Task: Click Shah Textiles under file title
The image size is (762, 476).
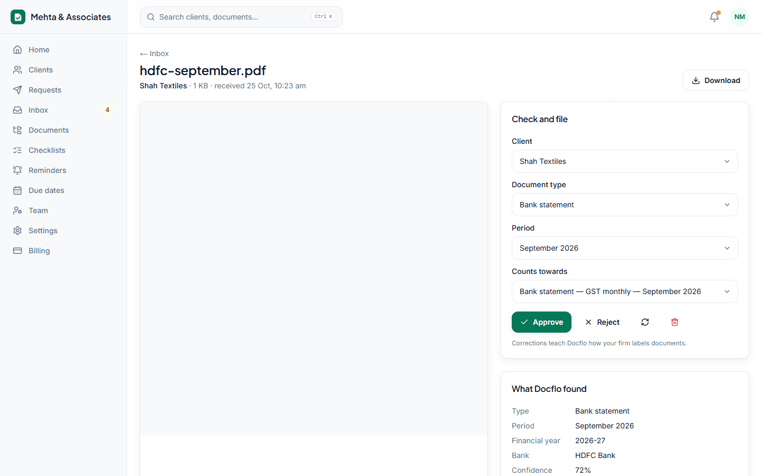Action: point(163,86)
